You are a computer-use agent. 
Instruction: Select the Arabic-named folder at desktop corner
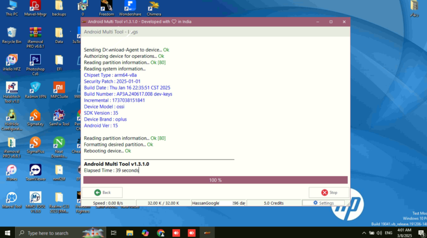[414, 8]
